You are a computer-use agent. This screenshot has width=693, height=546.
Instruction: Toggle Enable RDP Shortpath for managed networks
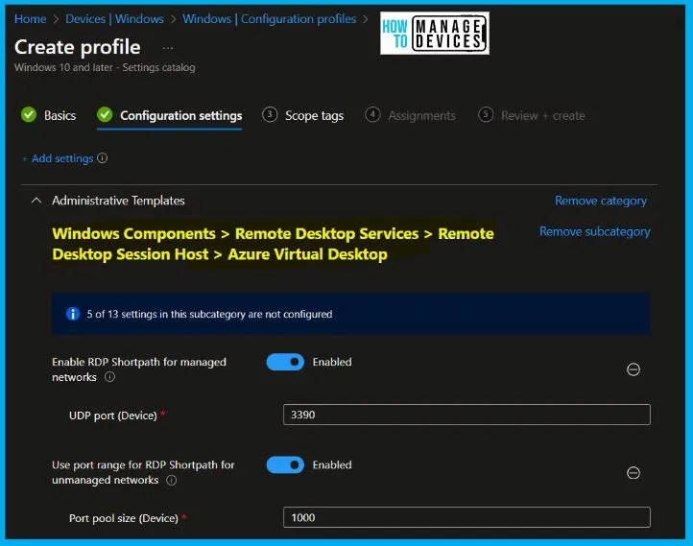[x=285, y=362]
